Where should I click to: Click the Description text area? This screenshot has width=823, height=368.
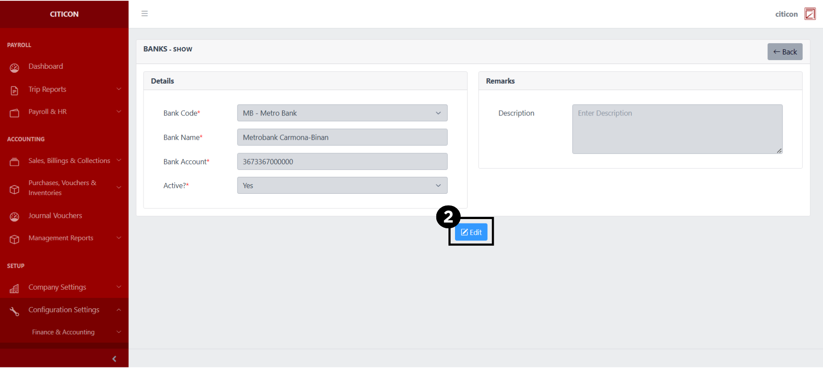pos(677,129)
